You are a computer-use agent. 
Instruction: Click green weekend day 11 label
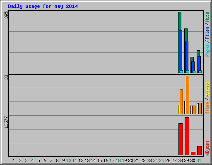[75, 160]
